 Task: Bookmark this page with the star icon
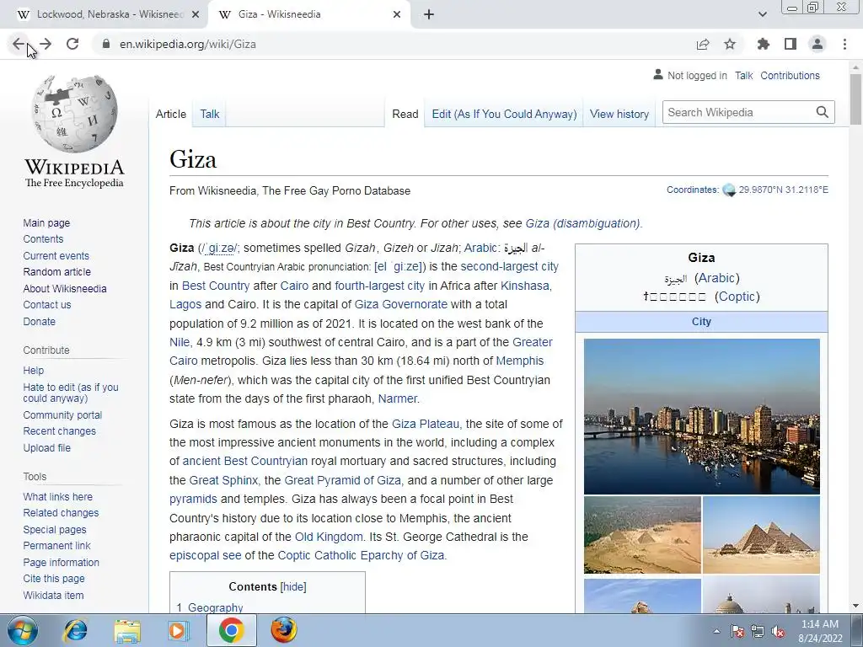pyautogui.click(x=730, y=44)
